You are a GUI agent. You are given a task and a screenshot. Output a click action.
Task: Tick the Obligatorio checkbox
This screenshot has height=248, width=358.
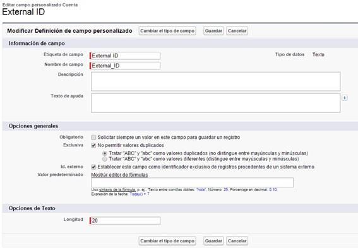pyautogui.click(x=93, y=138)
